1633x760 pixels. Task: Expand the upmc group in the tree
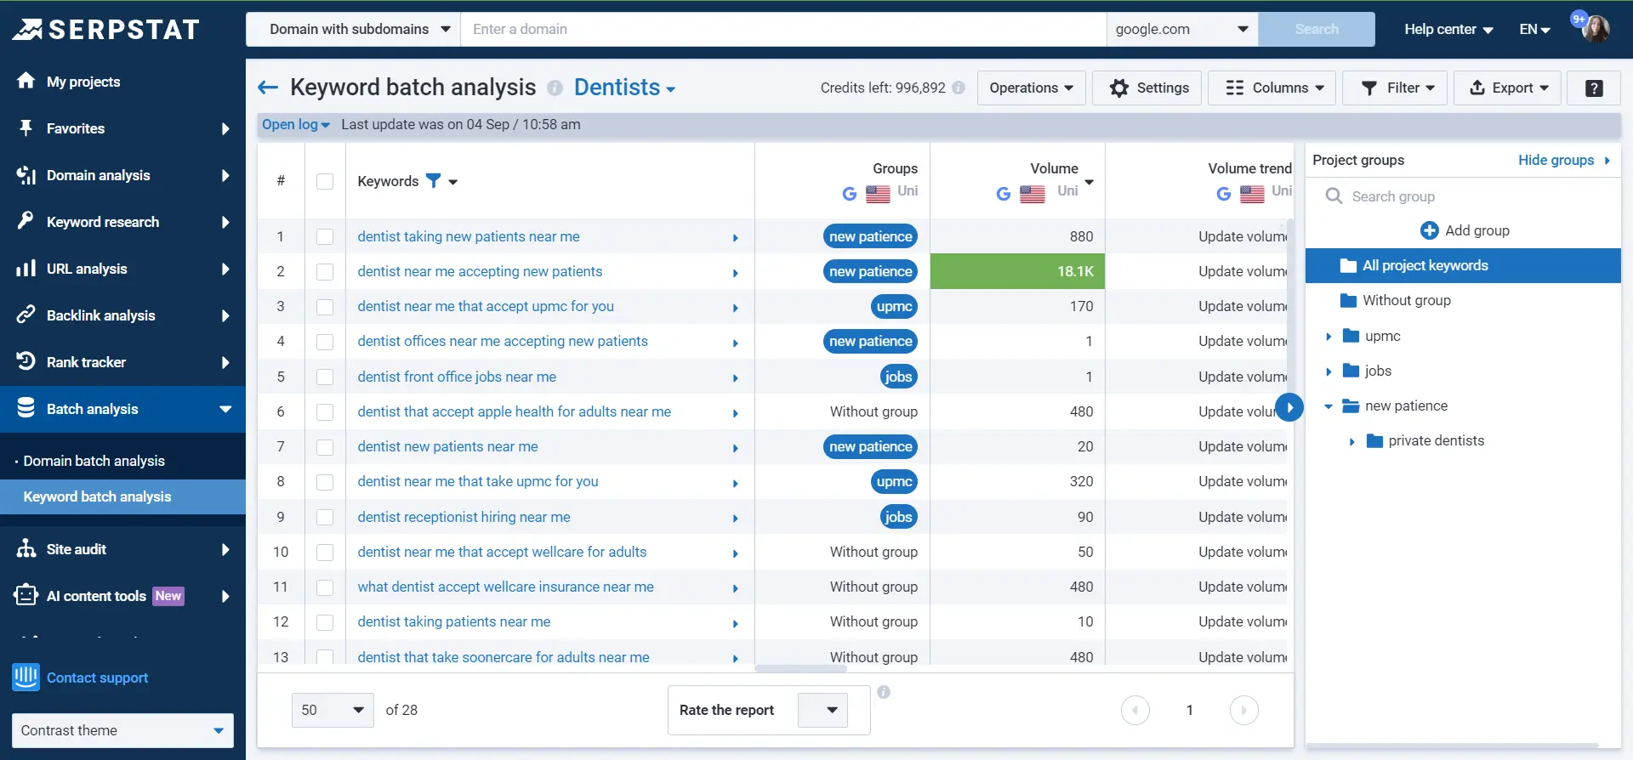(1329, 337)
